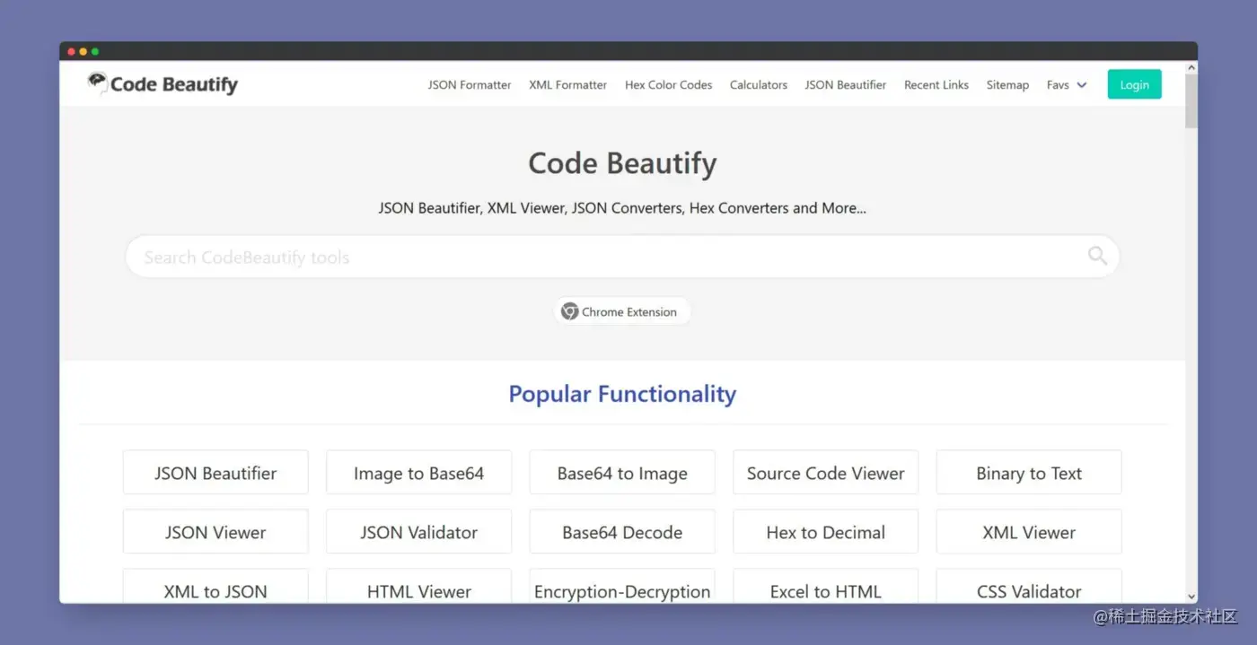
Task: Open the Source Code Viewer tile
Action: tap(826, 473)
